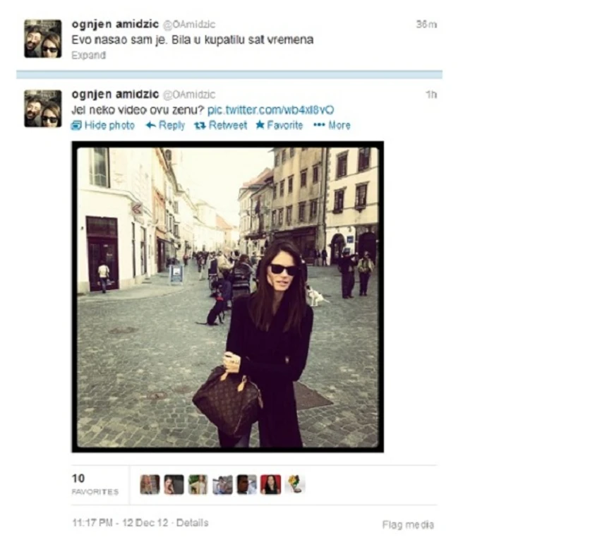Viewport: 614px width, 540px height.
Task: Click the Favorite star icon
Action: click(260, 125)
